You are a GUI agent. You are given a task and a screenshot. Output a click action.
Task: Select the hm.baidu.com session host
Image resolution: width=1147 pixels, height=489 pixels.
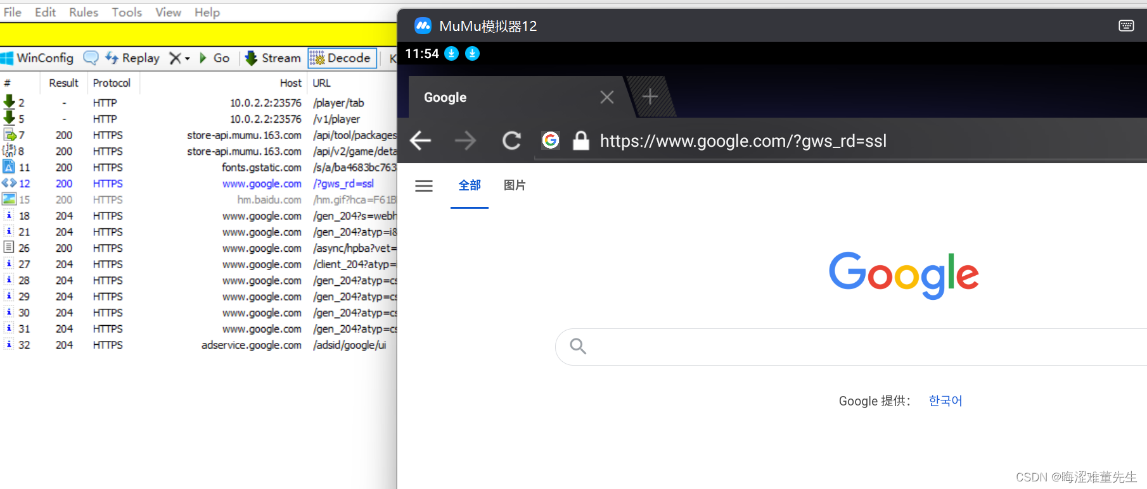(x=269, y=200)
